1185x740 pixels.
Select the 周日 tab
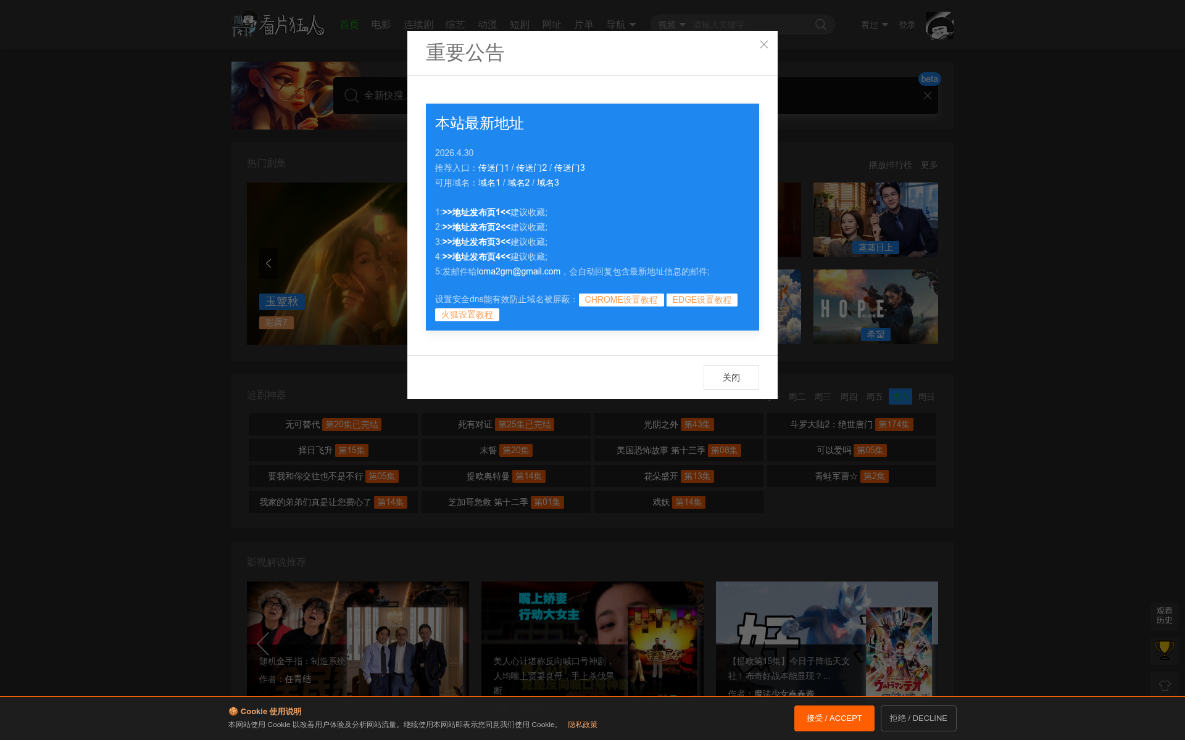pyautogui.click(x=926, y=397)
